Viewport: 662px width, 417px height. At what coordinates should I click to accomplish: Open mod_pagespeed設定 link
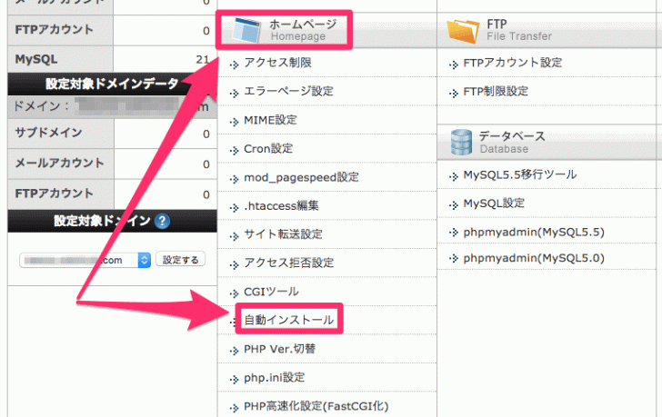301,177
